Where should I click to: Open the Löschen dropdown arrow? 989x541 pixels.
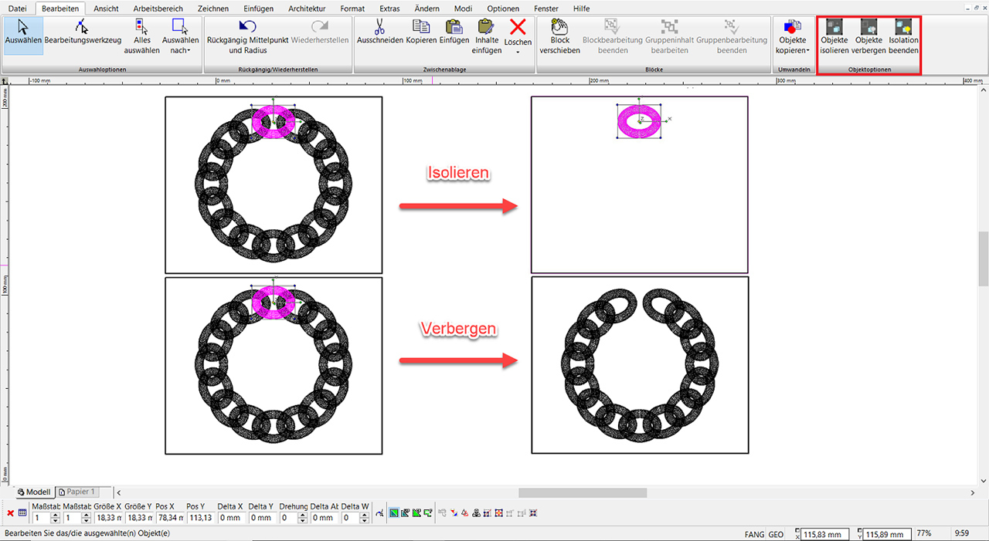(x=518, y=52)
